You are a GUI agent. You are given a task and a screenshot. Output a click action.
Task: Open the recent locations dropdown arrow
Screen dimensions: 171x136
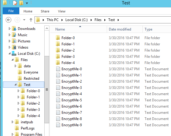[24, 20]
